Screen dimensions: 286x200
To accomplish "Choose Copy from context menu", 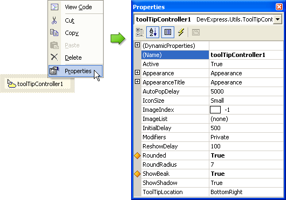I will click(x=72, y=33).
